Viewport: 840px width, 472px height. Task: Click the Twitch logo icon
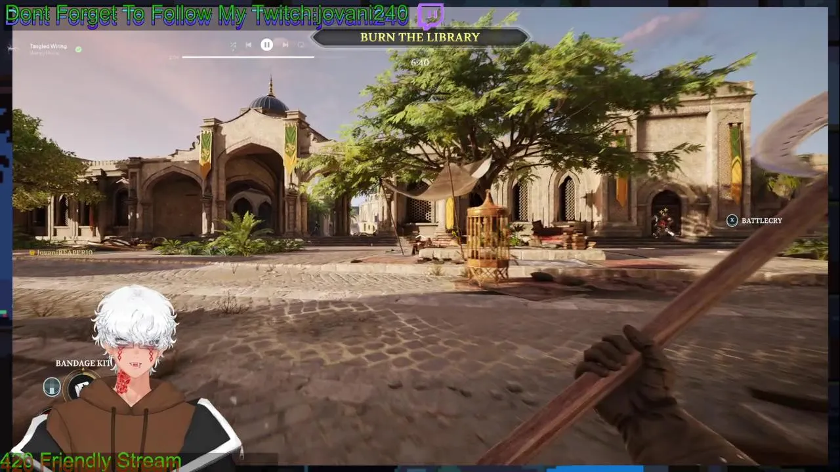pos(430,16)
